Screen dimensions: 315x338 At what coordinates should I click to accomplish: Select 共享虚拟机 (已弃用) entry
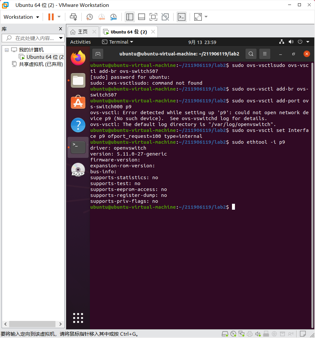(41, 64)
